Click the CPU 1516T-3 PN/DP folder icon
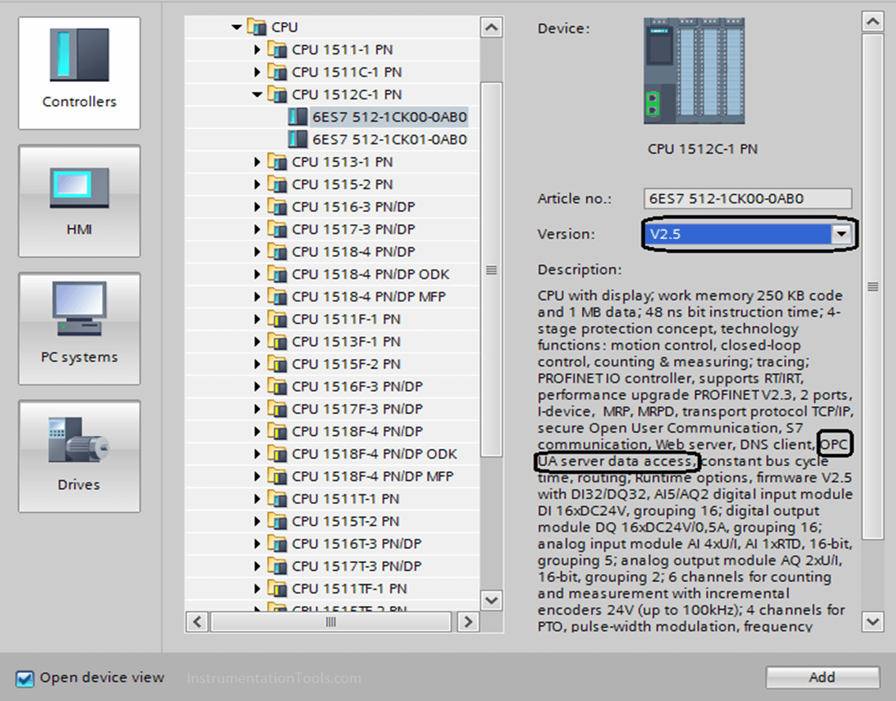 click(x=277, y=543)
